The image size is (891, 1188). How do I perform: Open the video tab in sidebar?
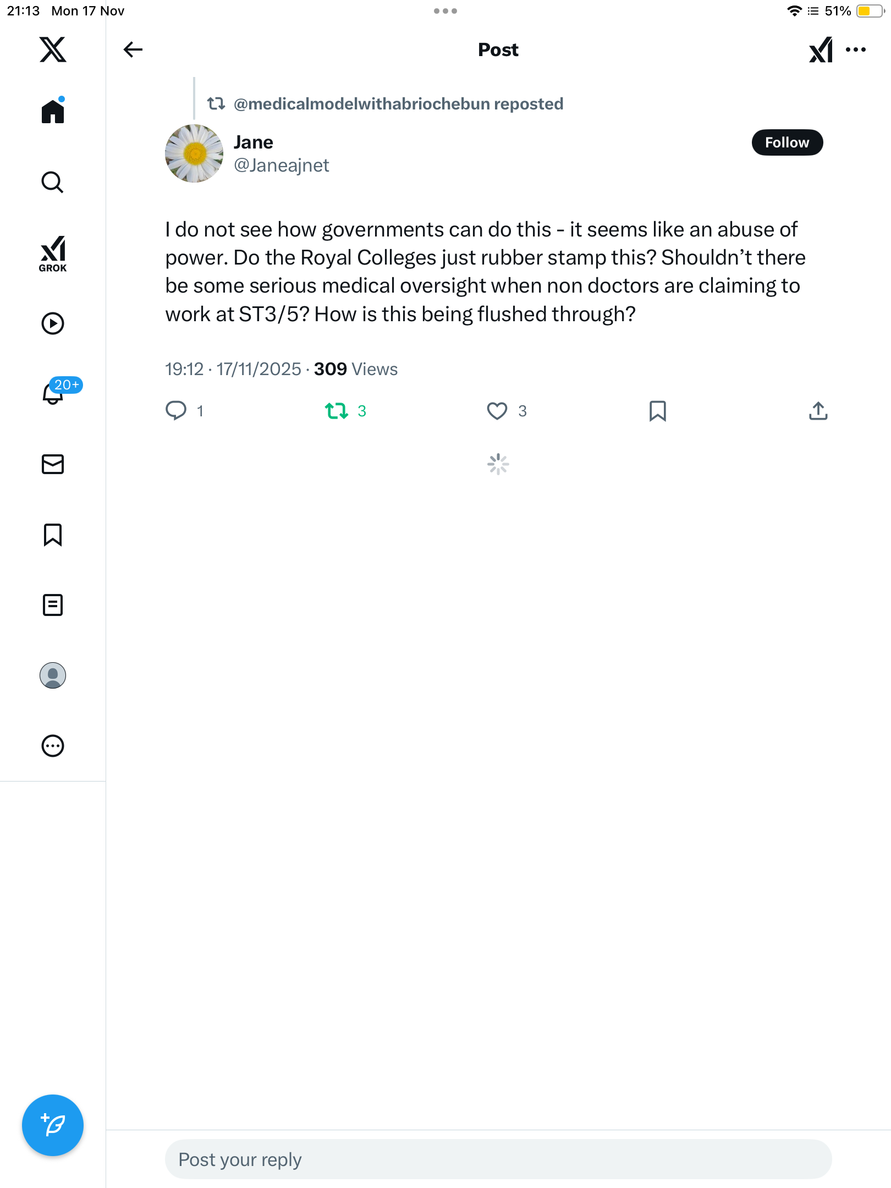53,323
